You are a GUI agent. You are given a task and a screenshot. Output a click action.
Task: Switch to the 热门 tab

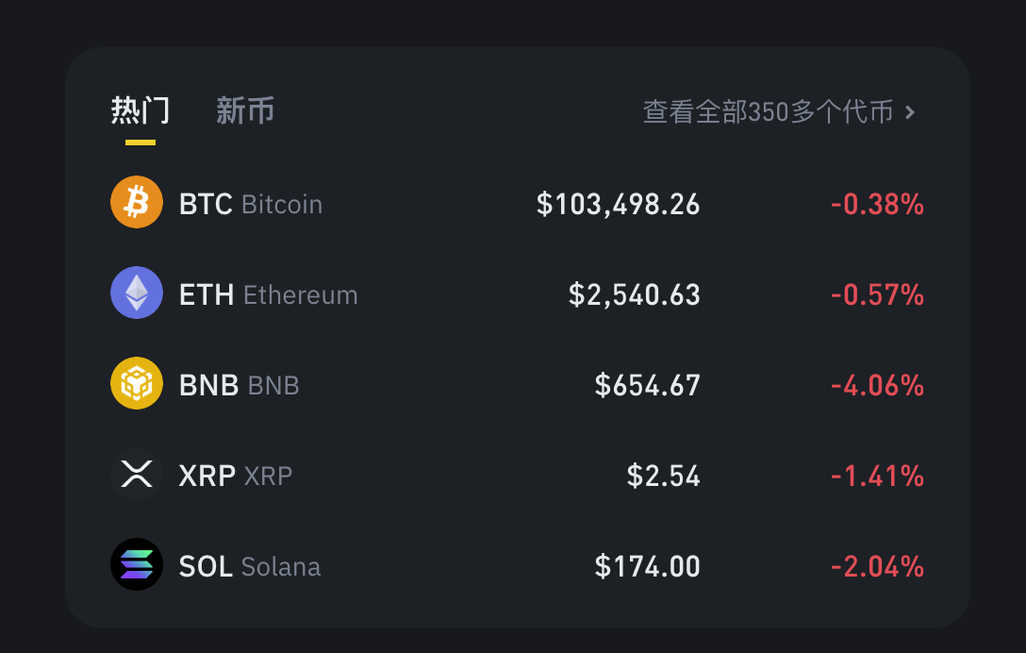[140, 110]
